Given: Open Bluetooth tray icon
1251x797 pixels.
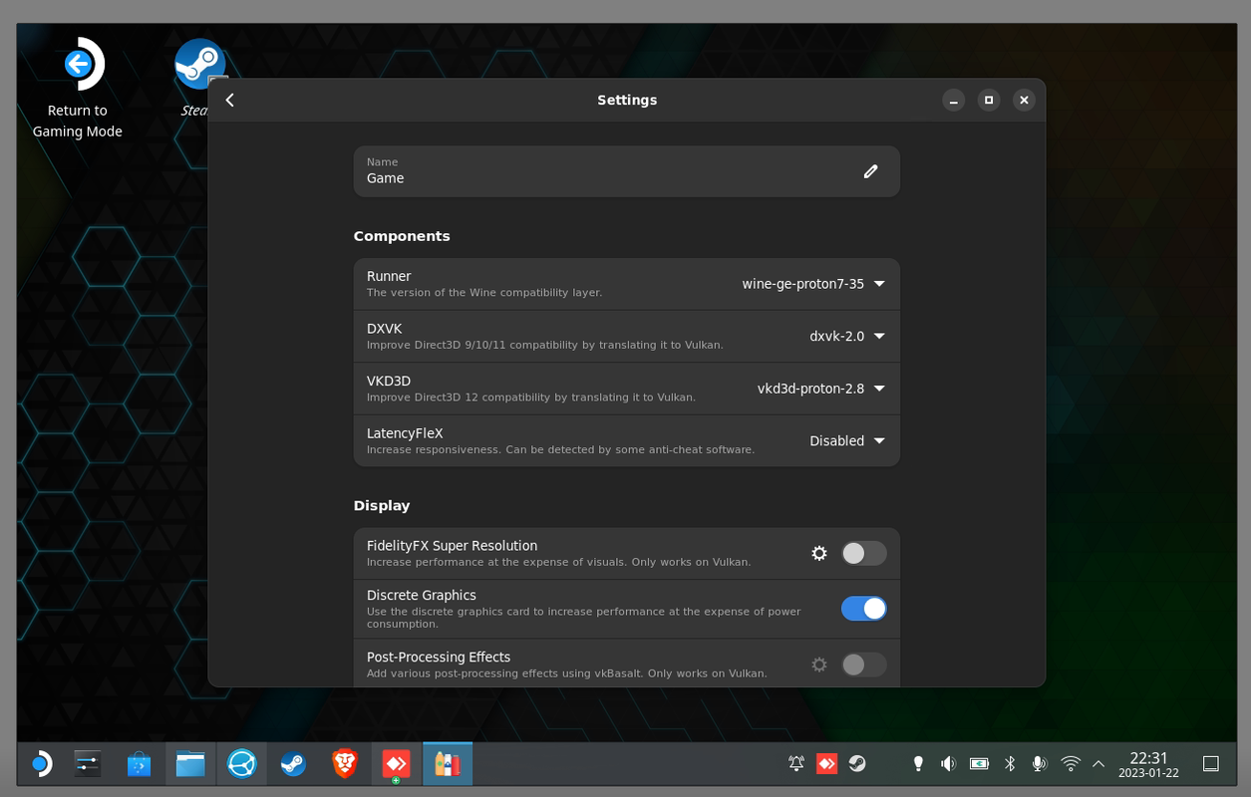Looking at the screenshot, I should [1010, 764].
